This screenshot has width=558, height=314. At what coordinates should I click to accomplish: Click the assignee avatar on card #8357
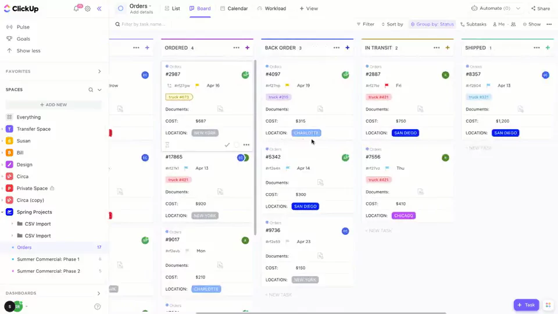coord(546,75)
